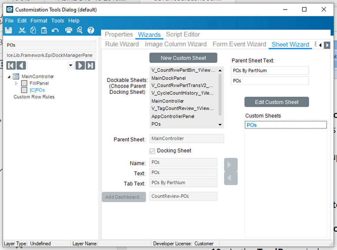Select POs in Dockable Sheets list
The height and width of the screenshot is (250, 337).
(156, 124)
